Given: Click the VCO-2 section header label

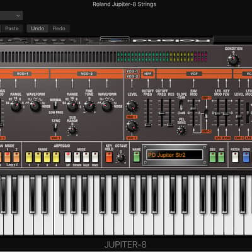Looking at the screenshot, I should (x=87, y=74).
